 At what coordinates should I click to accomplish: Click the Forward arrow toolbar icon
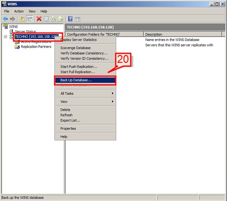pos(13,19)
